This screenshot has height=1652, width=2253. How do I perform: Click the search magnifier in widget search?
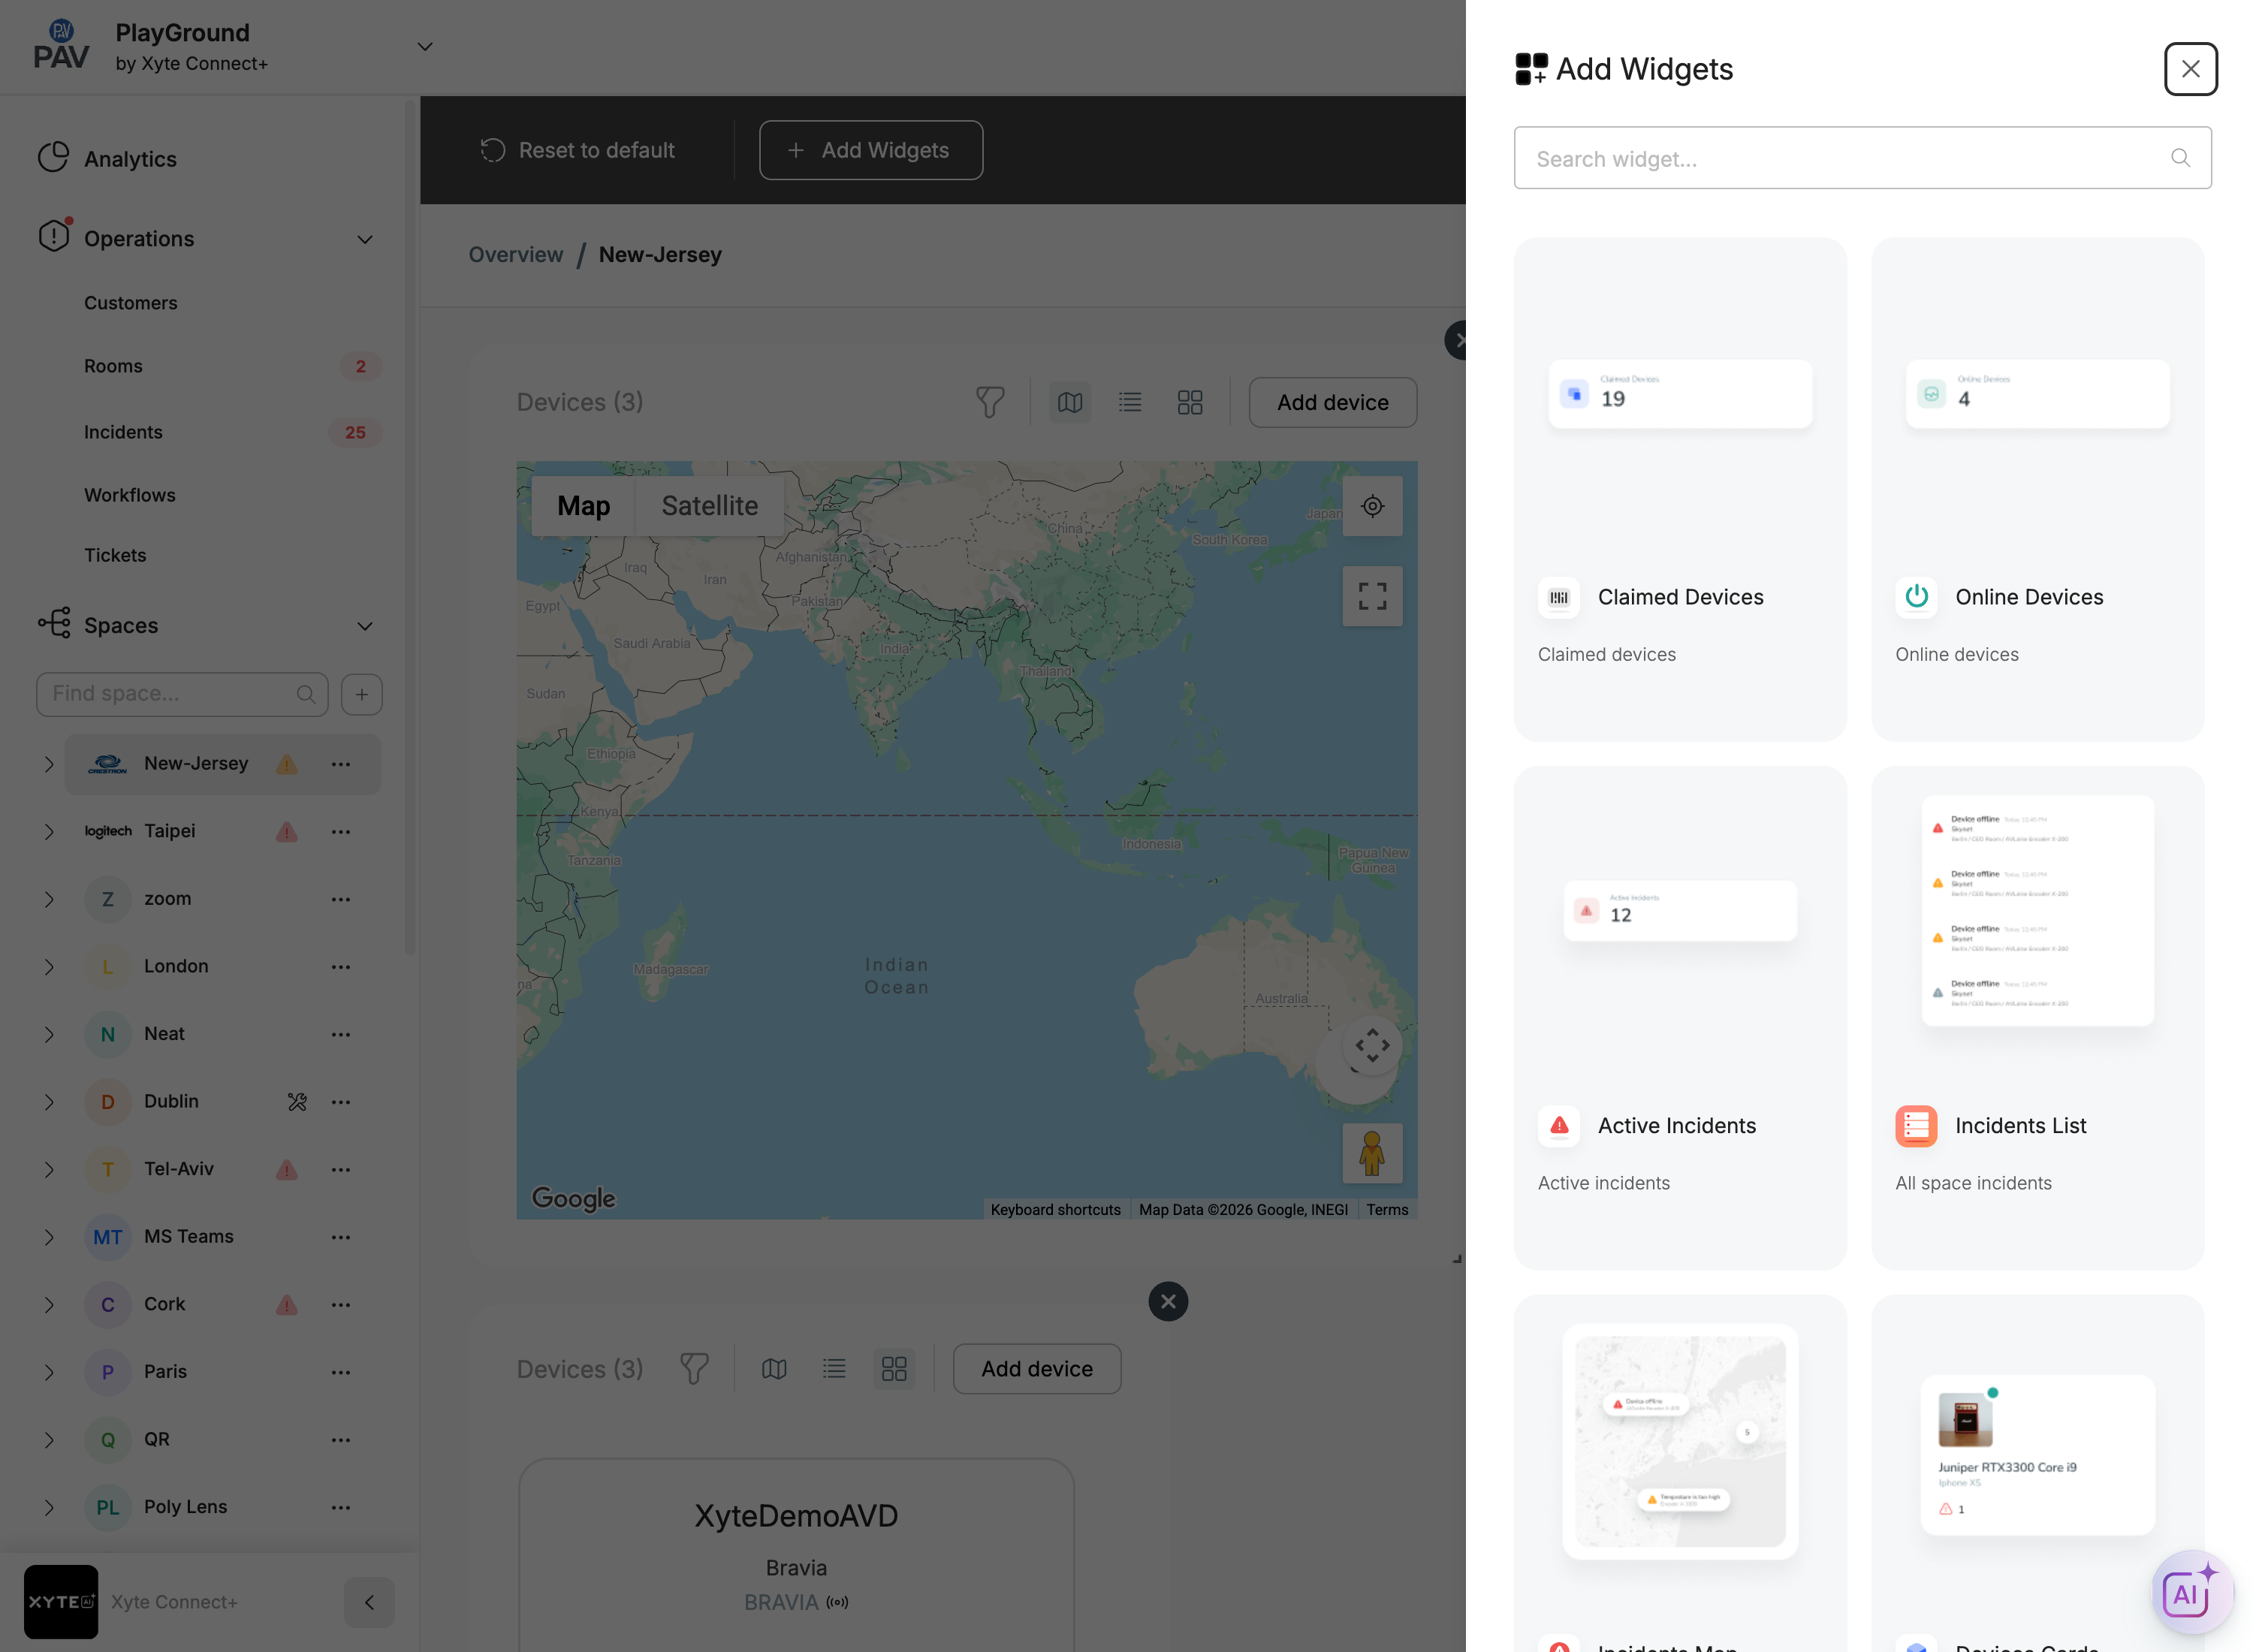2180,158
